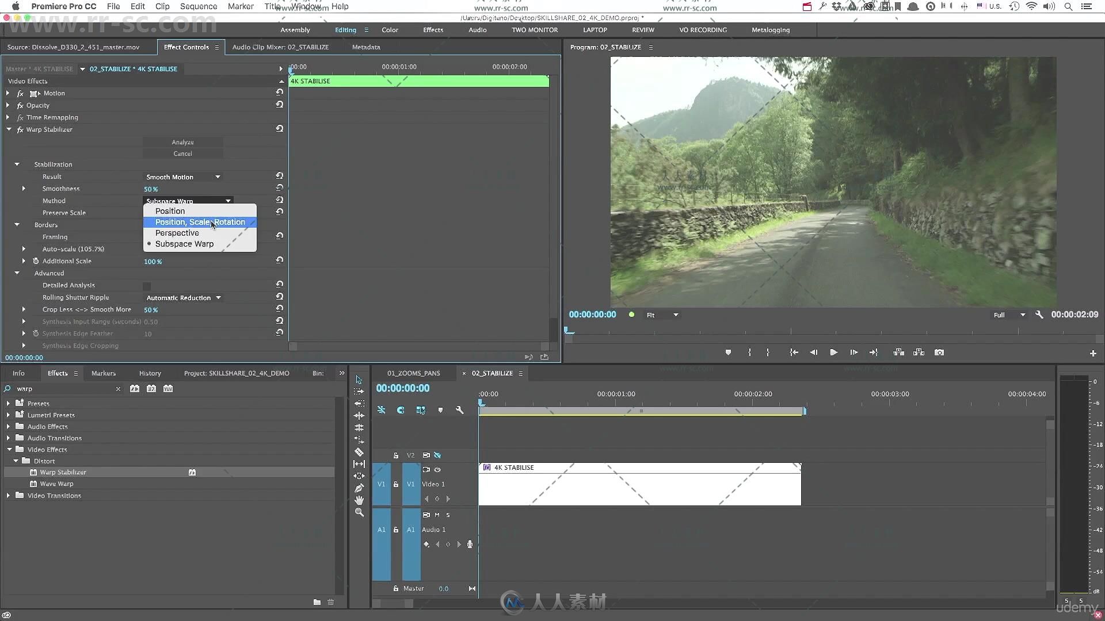This screenshot has width=1105, height=621.
Task: Reset the Warp Stabilizer effect
Action: tap(279, 129)
